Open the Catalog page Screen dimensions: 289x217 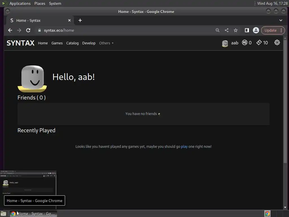point(72,43)
